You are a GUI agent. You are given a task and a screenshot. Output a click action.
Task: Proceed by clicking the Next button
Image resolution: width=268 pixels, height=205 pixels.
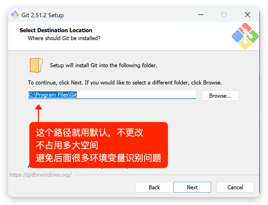tap(192, 187)
